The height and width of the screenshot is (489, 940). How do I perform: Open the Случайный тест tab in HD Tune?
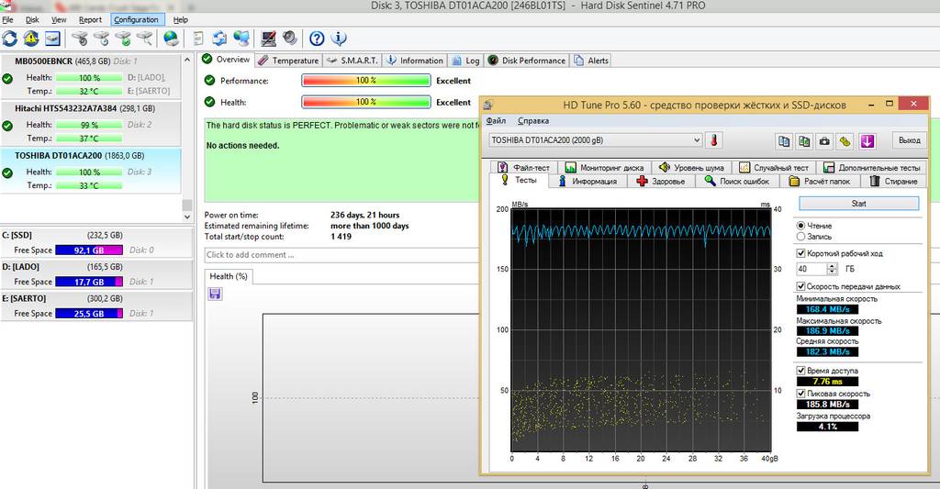pyautogui.click(x=774, y=168)
